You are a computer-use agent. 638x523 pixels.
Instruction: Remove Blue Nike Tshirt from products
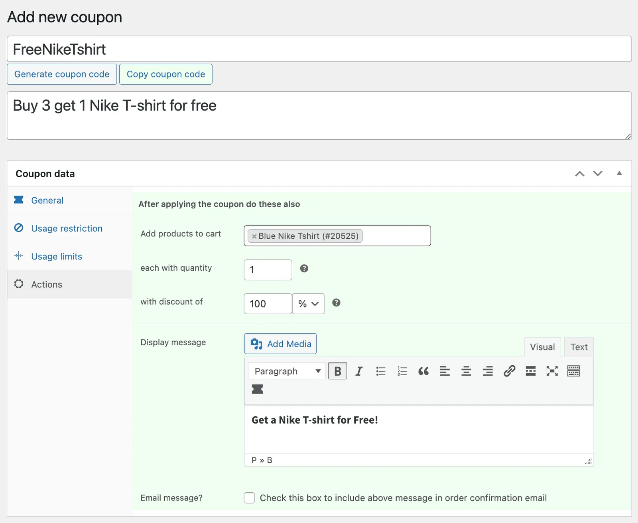(254, 236)
